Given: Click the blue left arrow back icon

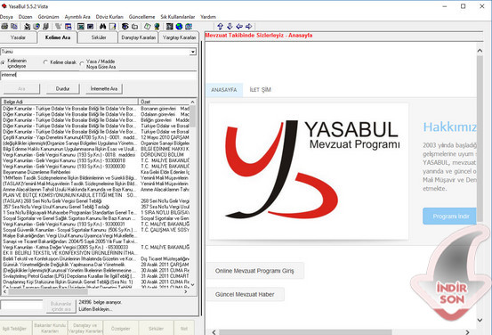Looking at the screenshot, I should coord(239,27).
